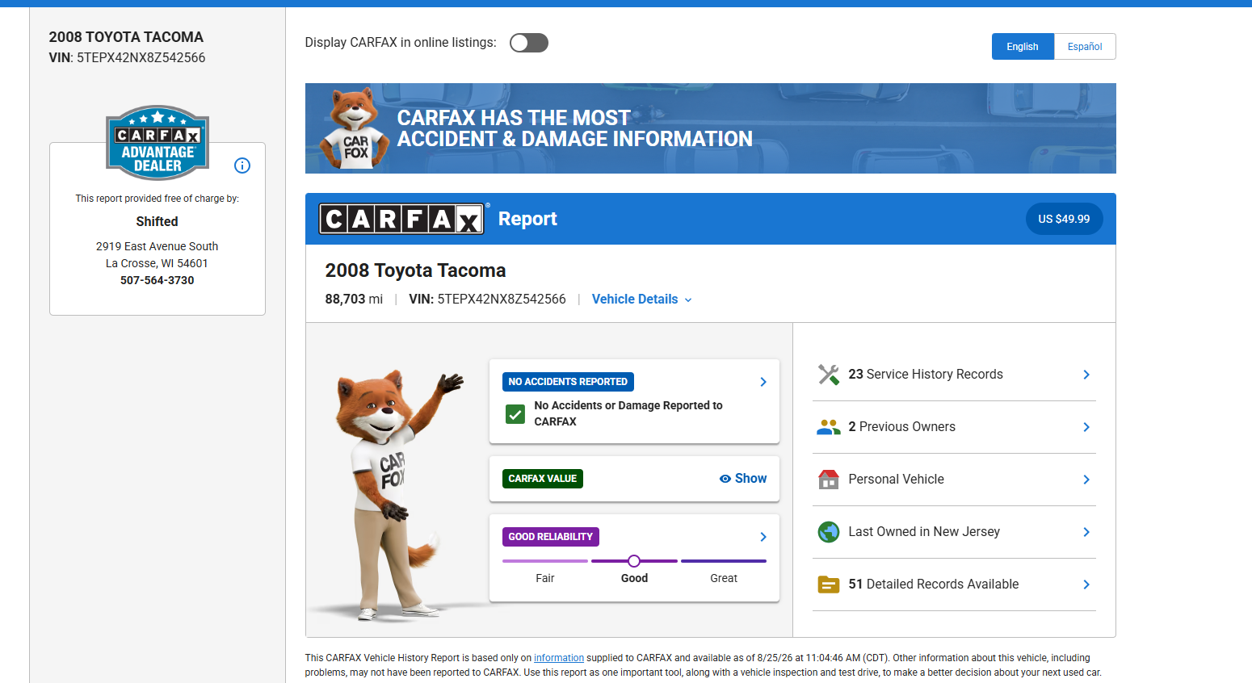The height and width of the screenshot is (683, 1252).
Task: Click the 2008 Toyota Tacoma report title
Action: click(416, 270)
